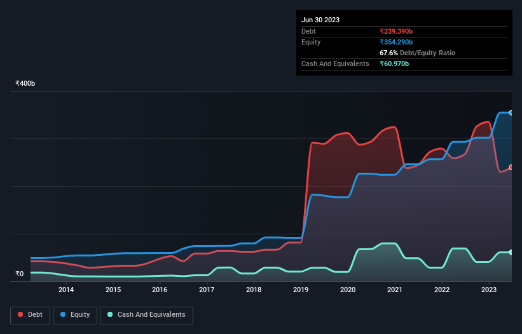Click the Cash And Equivalents tooltip row label
522x334 pixels.
(335, 63)
